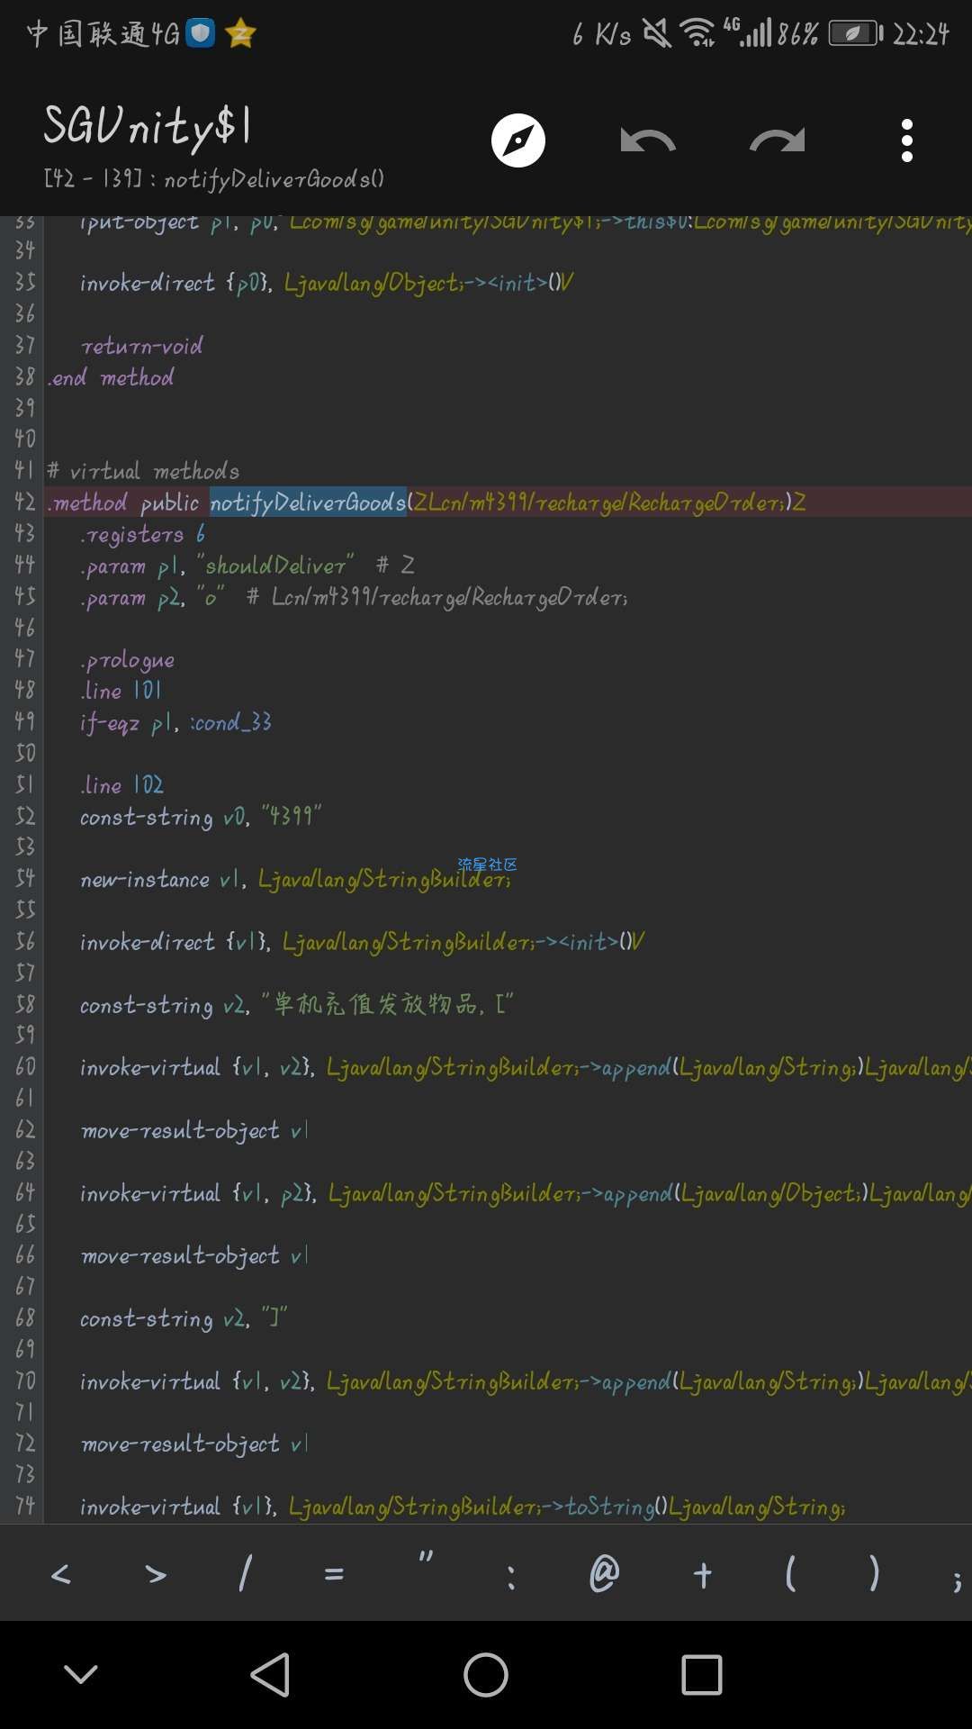
Task: Insert the less-than symbol key
Action: point(61,1574)
